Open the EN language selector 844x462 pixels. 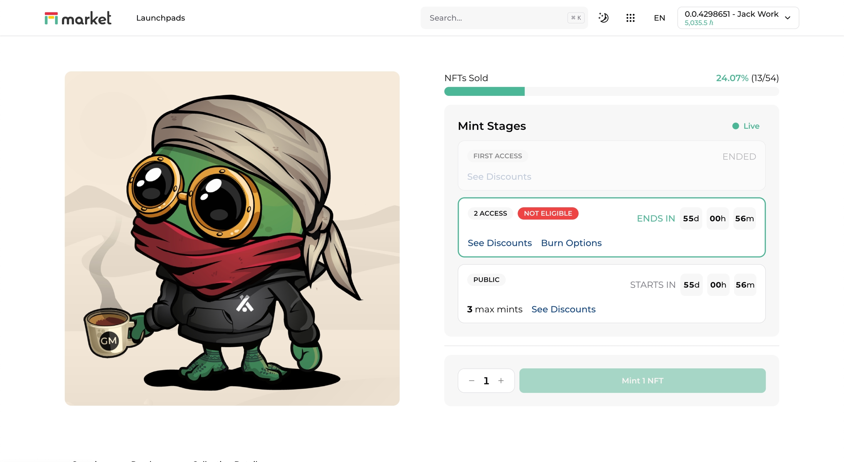click(659, 18)
